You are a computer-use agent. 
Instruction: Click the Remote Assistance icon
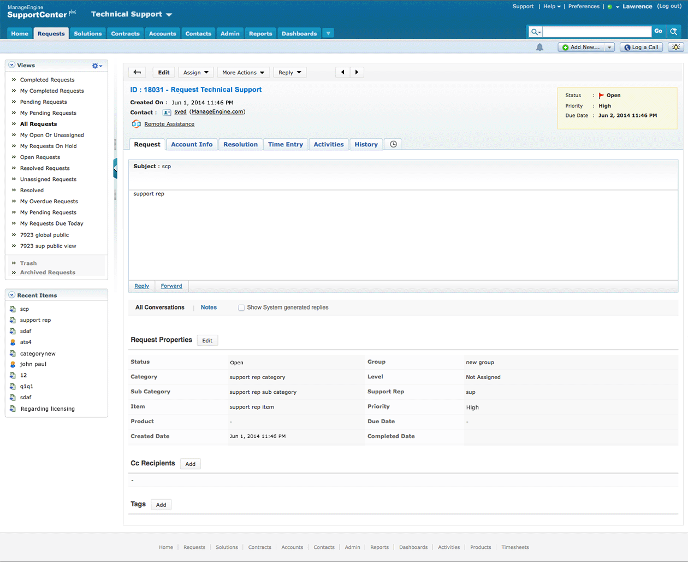tap(136, 124)
